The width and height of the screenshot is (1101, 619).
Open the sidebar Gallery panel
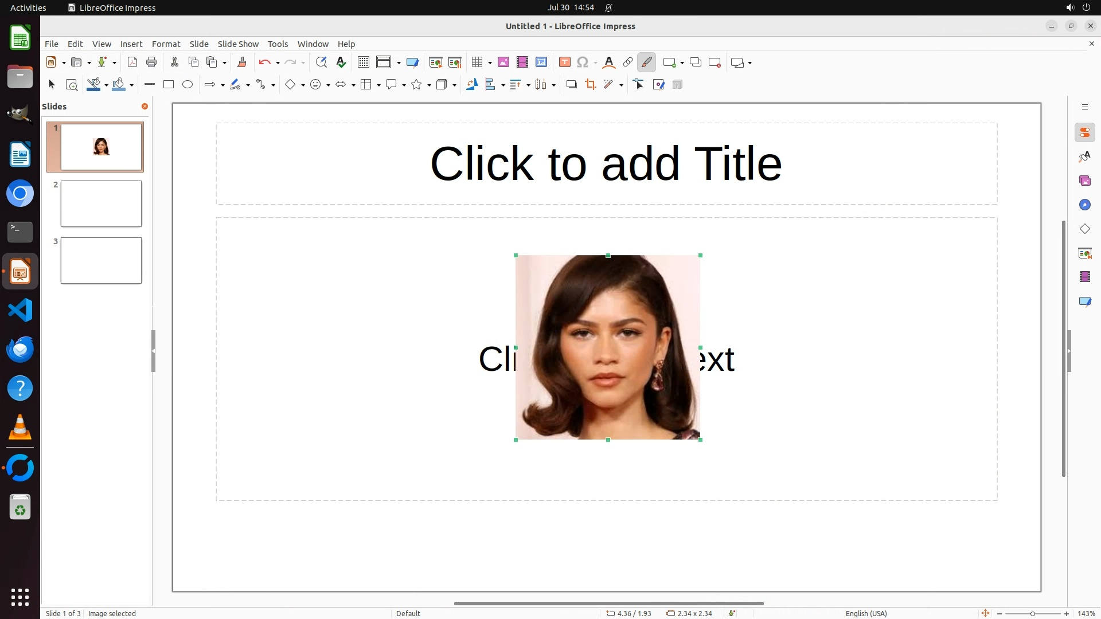1084,181
